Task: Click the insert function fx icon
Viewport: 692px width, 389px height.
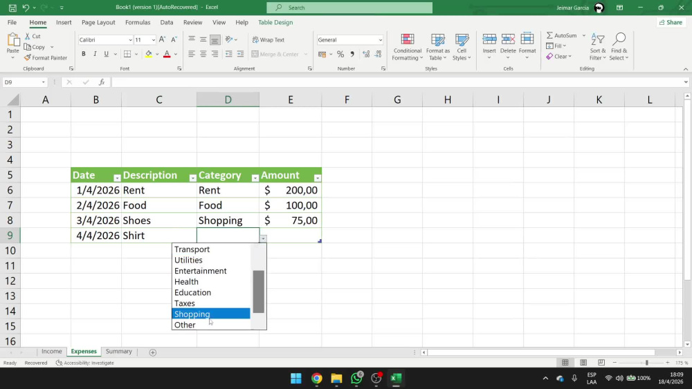Action: (x=102, y=82)
